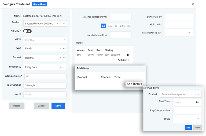The image size is (206, 136).
Task: Click the clock icon in Start Time
Action: pyautogui.click(x=197, y=102)
